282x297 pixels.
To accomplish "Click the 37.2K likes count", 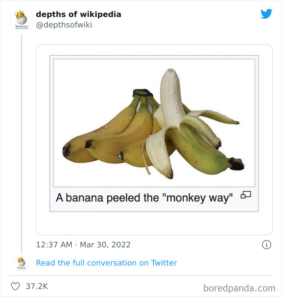I will click(x=37, y=287).
